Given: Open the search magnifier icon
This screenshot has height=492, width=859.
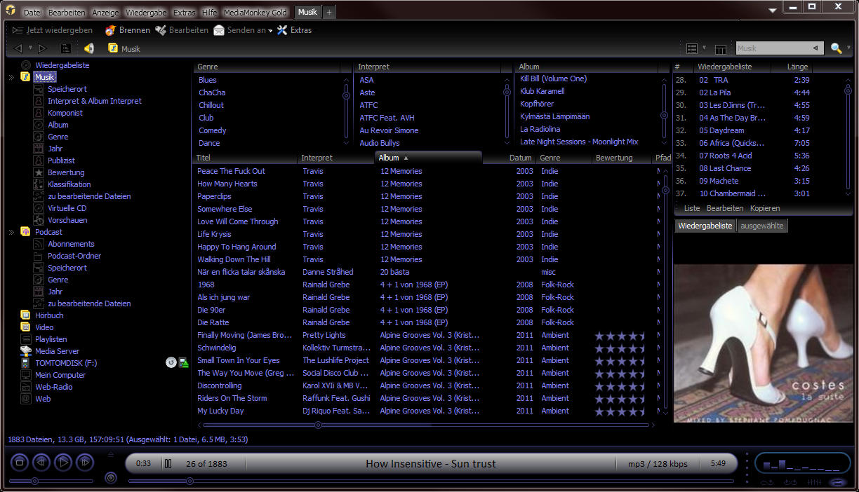Looking at the screenshot, I should point(835,48).
